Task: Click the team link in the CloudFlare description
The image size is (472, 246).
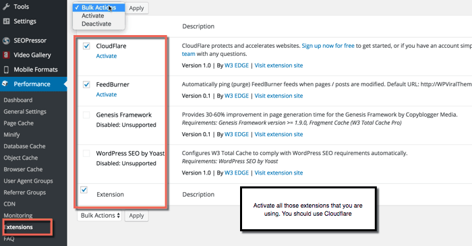Action: [x=188, y=54]
